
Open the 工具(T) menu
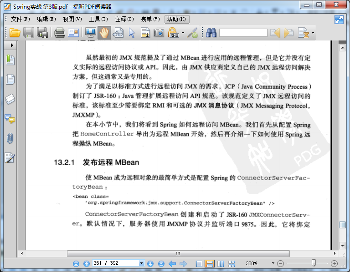tap(98, 19)
